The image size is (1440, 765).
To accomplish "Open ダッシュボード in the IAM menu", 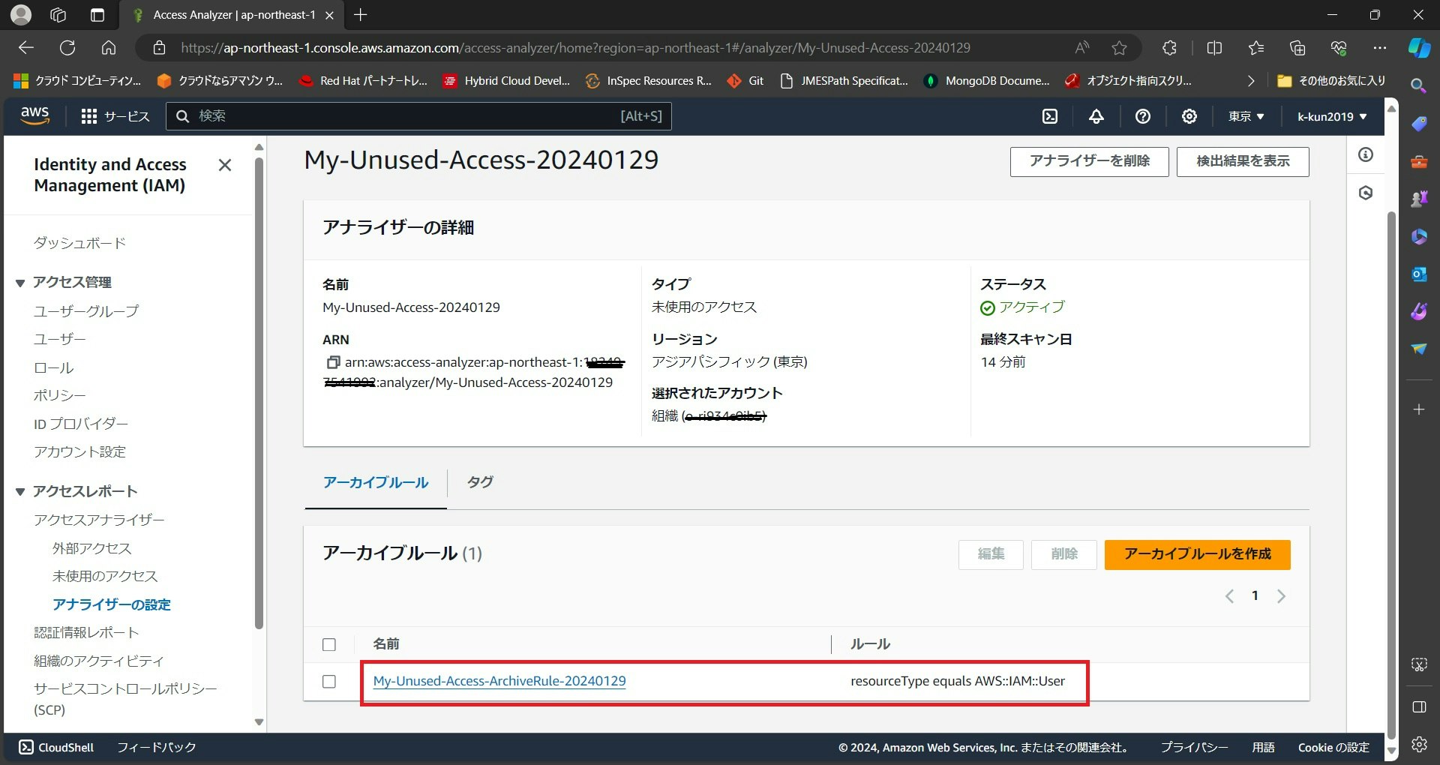I will point(79,243).
